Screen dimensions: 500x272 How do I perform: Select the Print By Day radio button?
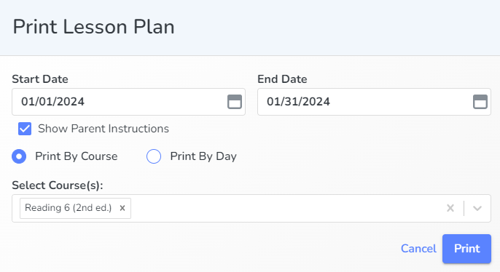(154, 156)
